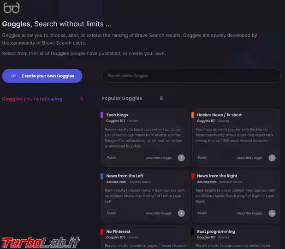Open the Tech blogs Goggle title
285x249 pixels.
117,115
